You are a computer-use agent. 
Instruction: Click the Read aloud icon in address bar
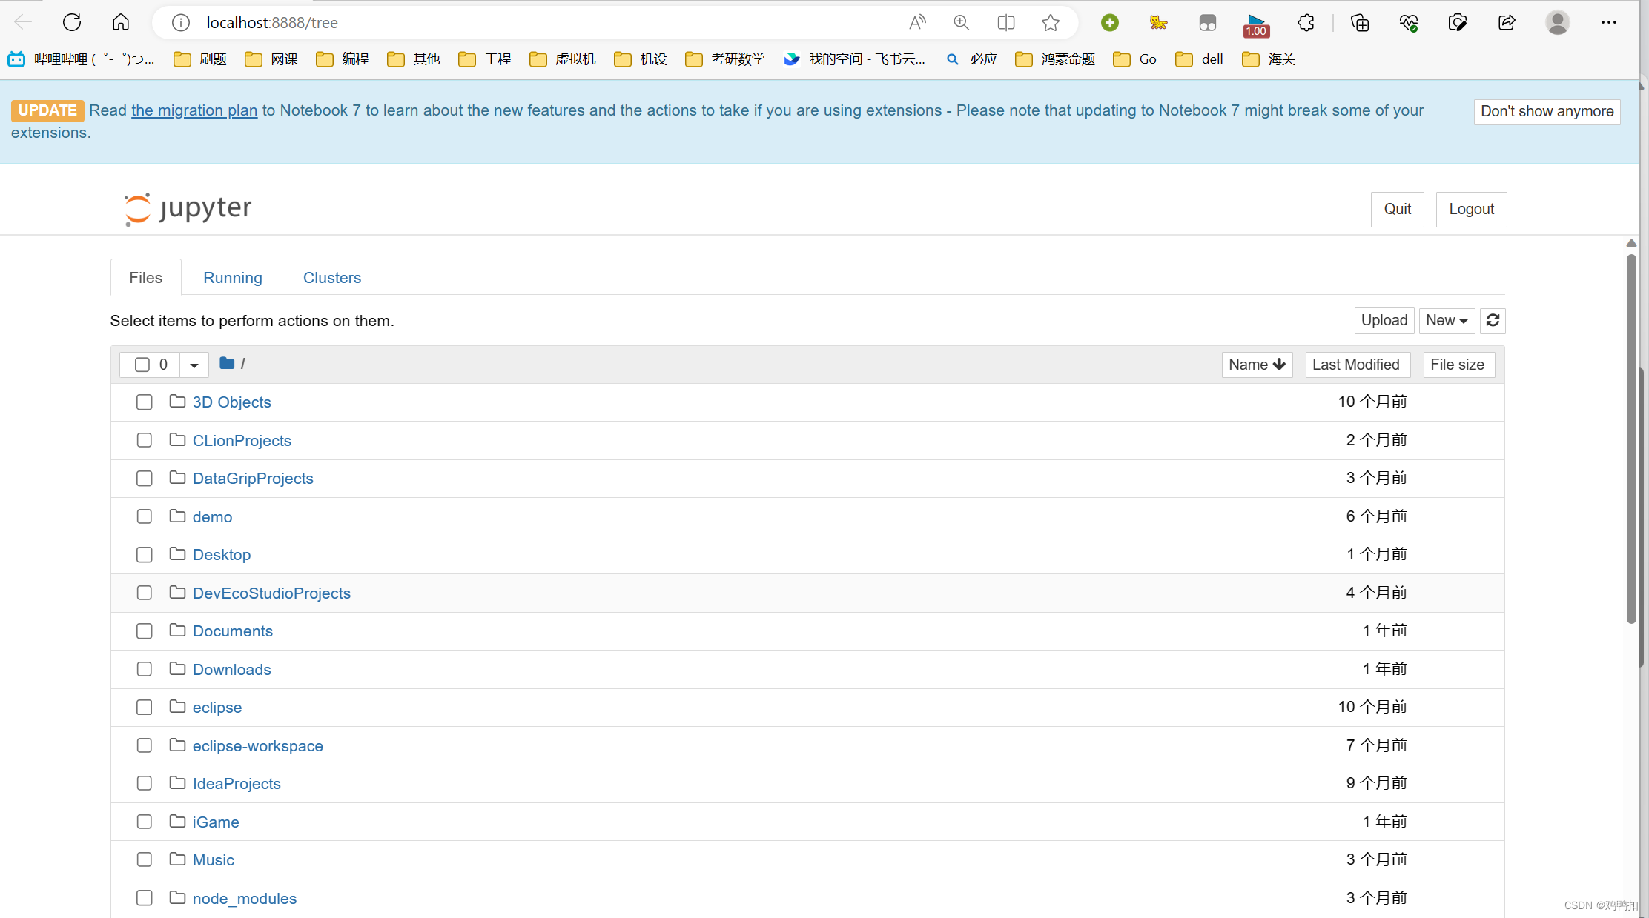(x=916, y=22)
